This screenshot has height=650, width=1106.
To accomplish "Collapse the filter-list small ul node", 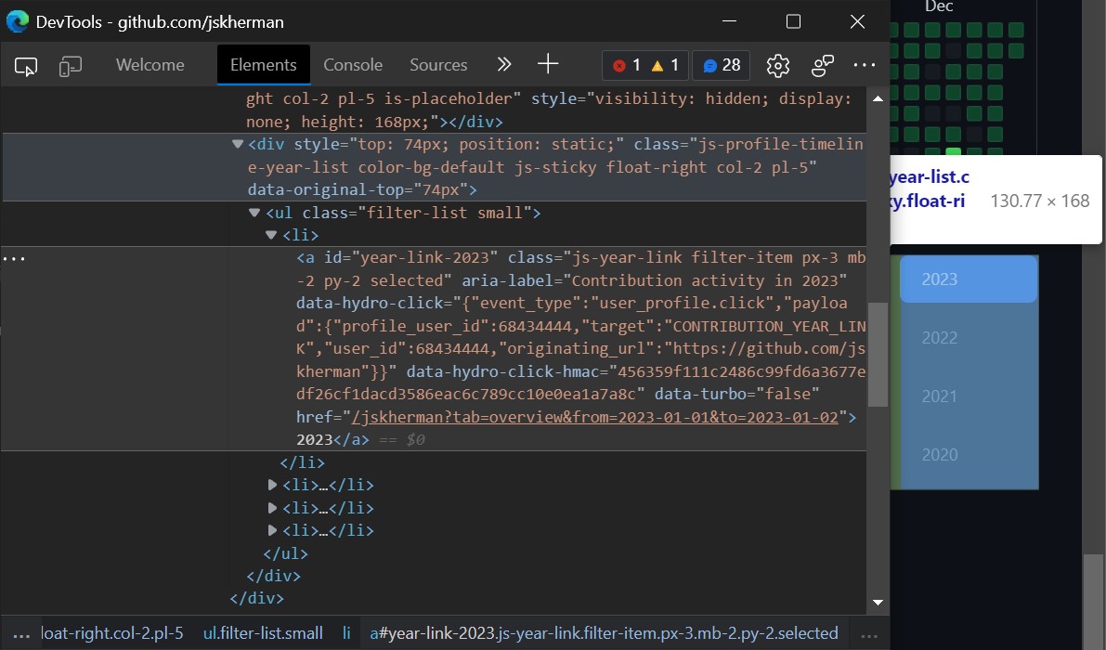I will coord(254,214).
